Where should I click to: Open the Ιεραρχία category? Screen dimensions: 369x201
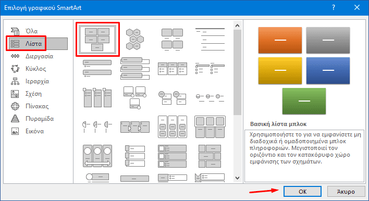pyautogui.click(x=37, y=81)
